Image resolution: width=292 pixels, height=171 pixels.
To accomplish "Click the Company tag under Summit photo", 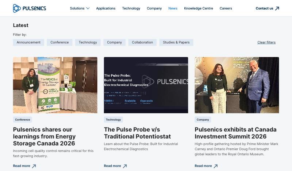I will click(x=203, y=119).
